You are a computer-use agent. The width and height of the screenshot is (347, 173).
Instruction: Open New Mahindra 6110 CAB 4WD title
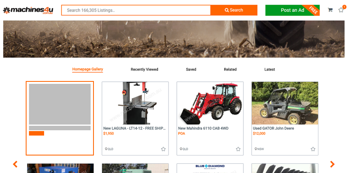(203, 128)
